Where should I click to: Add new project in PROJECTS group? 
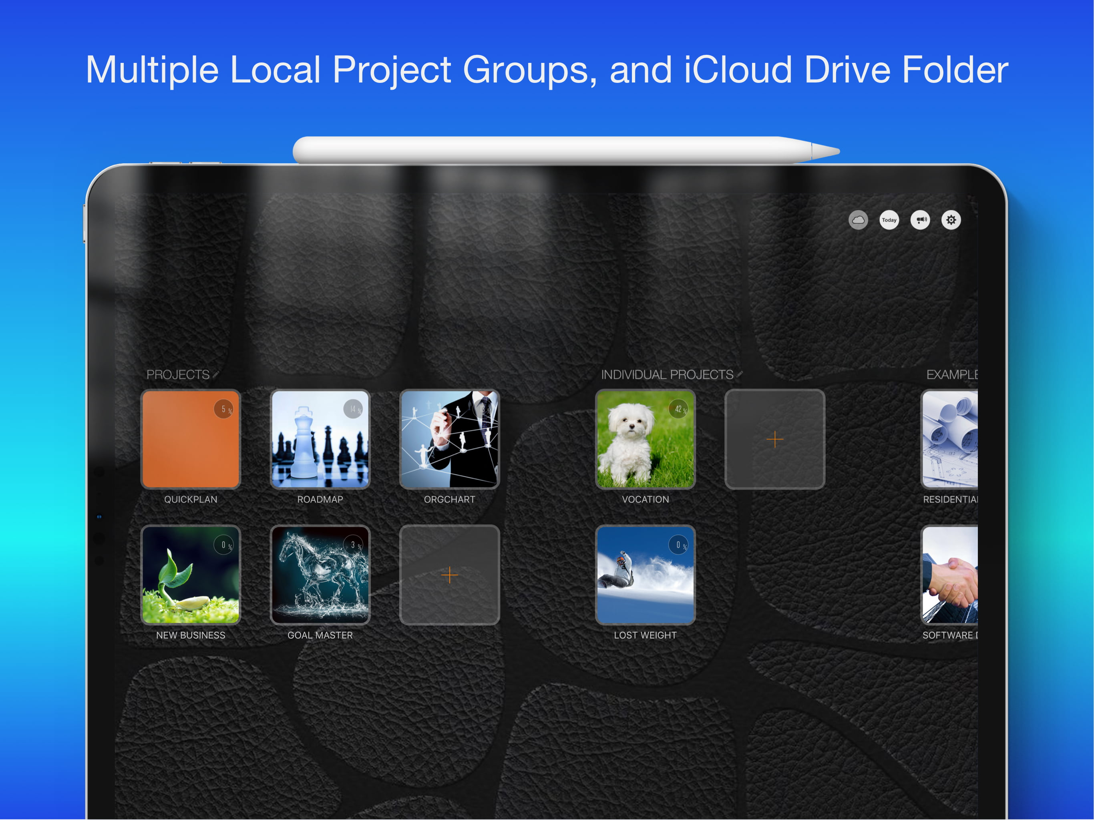[449, 575]
